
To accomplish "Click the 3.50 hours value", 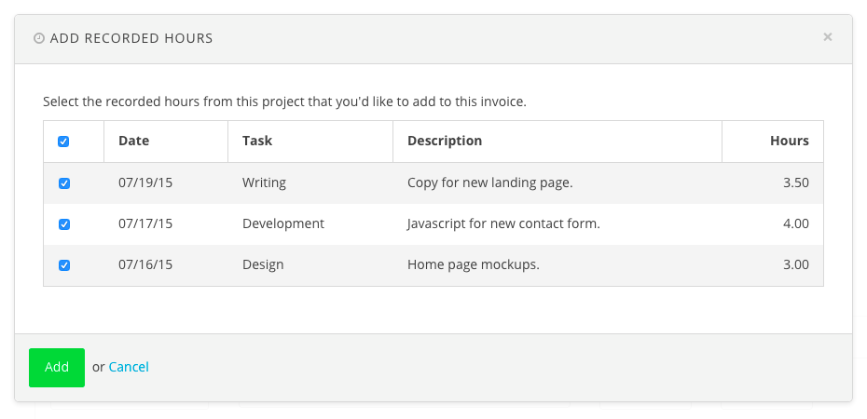I will click(795, 182).
